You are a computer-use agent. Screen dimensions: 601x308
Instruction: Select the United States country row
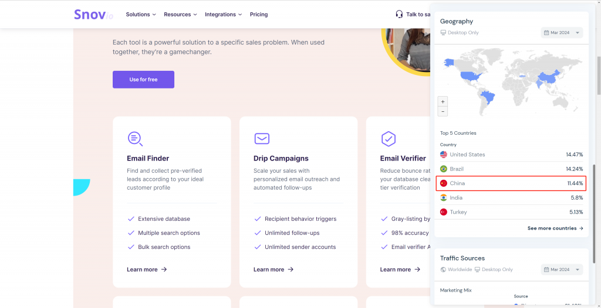[511, 155]
